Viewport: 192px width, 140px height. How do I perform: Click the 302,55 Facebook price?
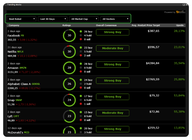pos(12,40)
